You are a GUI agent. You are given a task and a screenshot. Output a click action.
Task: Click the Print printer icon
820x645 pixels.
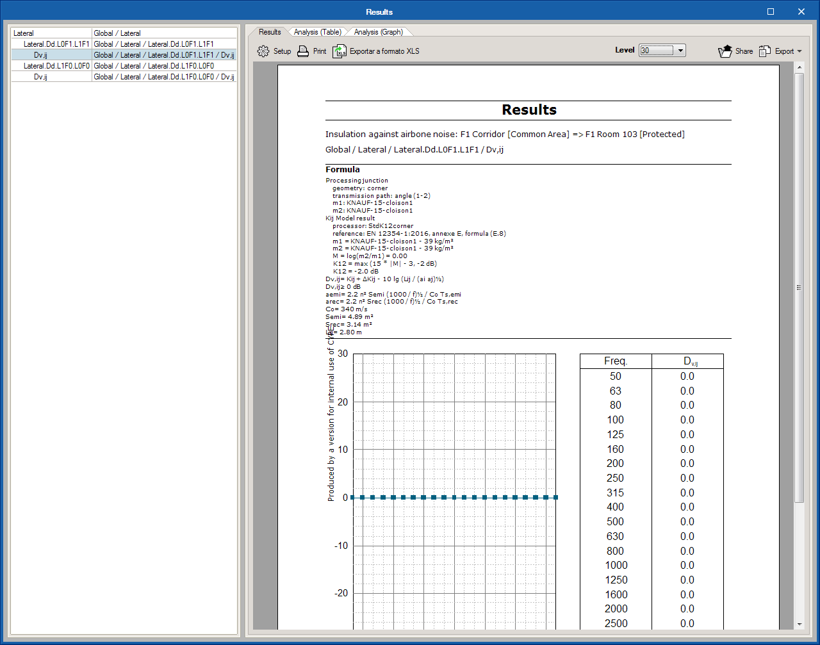303,51
